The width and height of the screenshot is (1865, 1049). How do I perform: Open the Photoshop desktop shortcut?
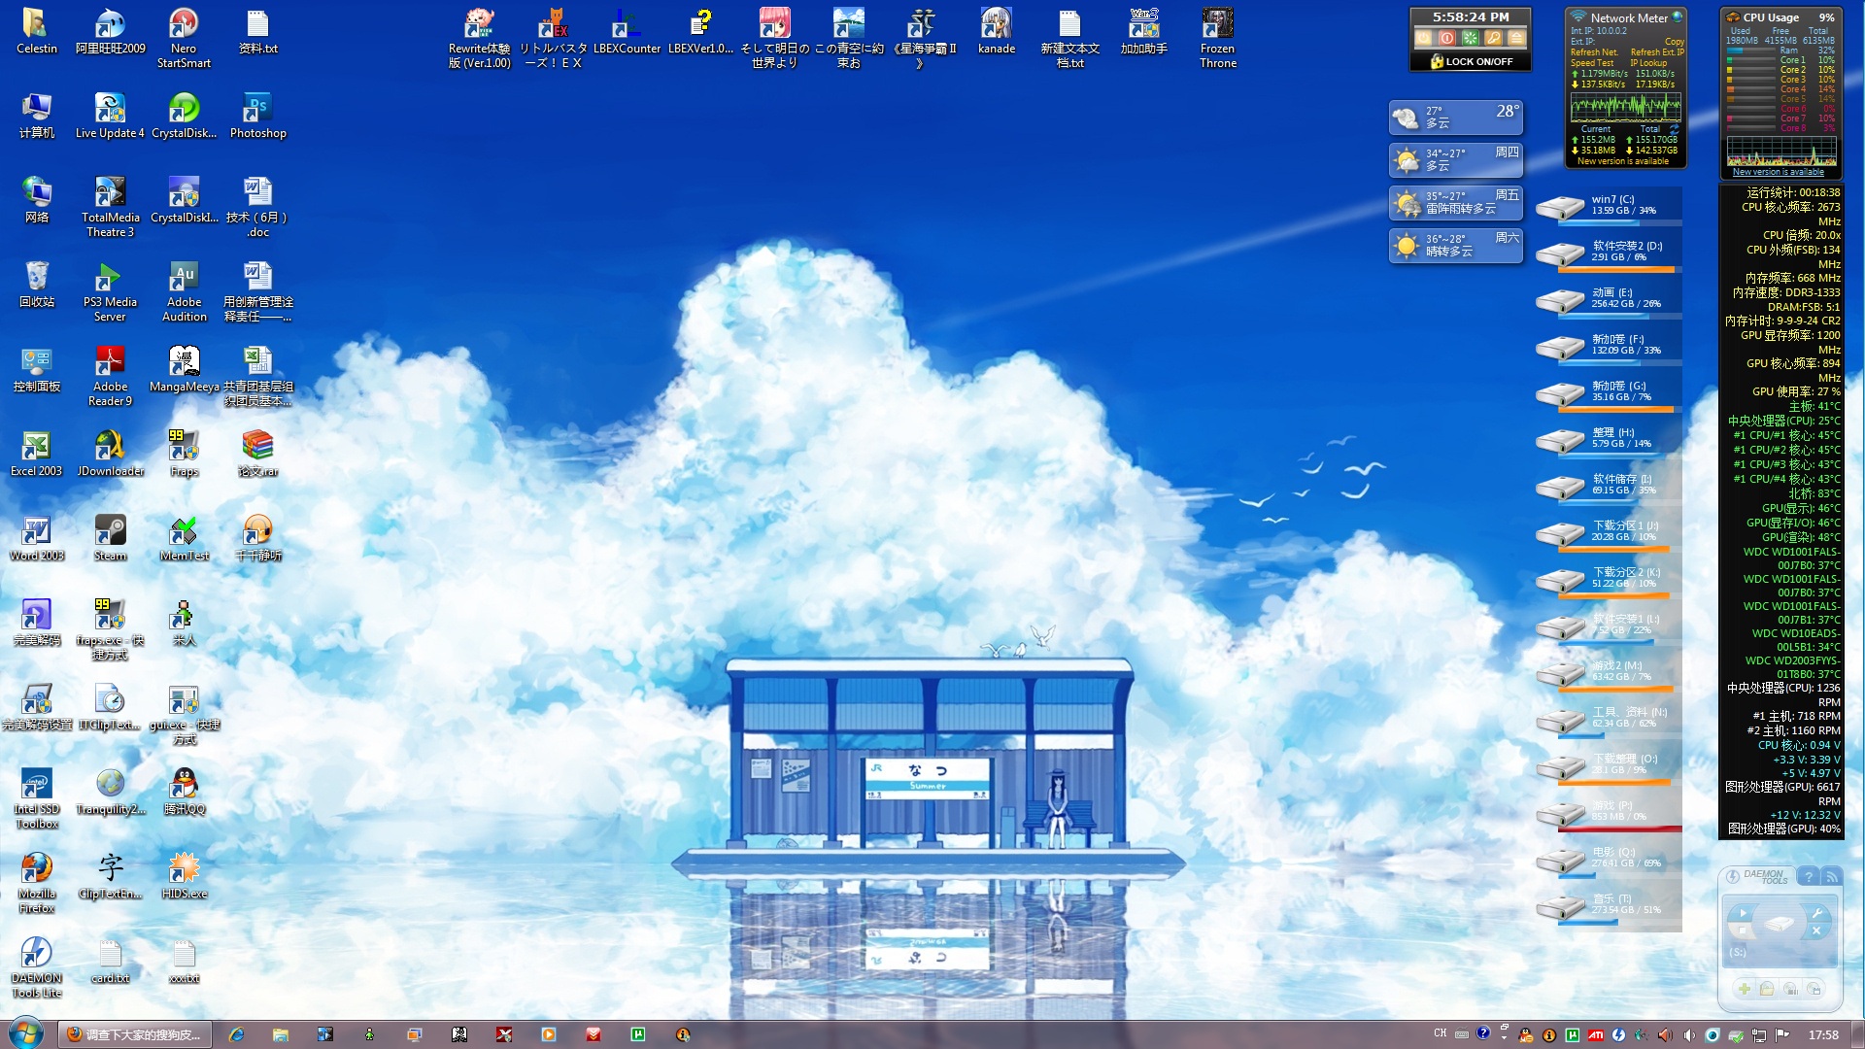[257, 117]
